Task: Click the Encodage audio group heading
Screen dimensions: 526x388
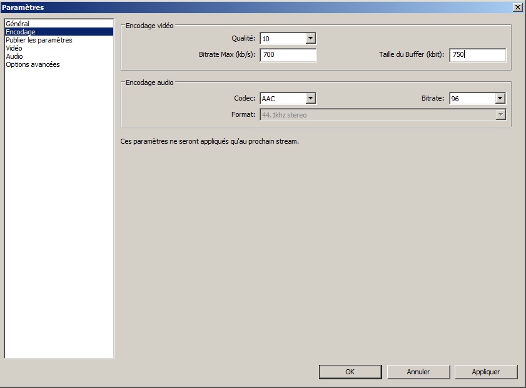Action: coord(149,82)
